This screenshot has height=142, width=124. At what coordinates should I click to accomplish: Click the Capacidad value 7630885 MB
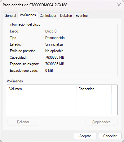[55, 57]
